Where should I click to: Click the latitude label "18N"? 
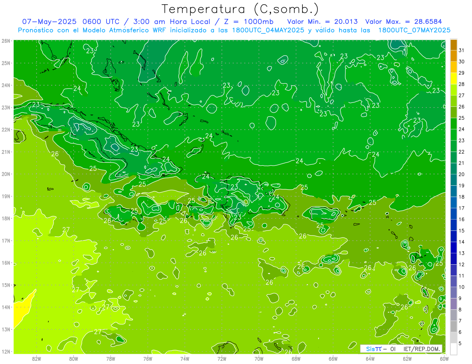(6, 218)
